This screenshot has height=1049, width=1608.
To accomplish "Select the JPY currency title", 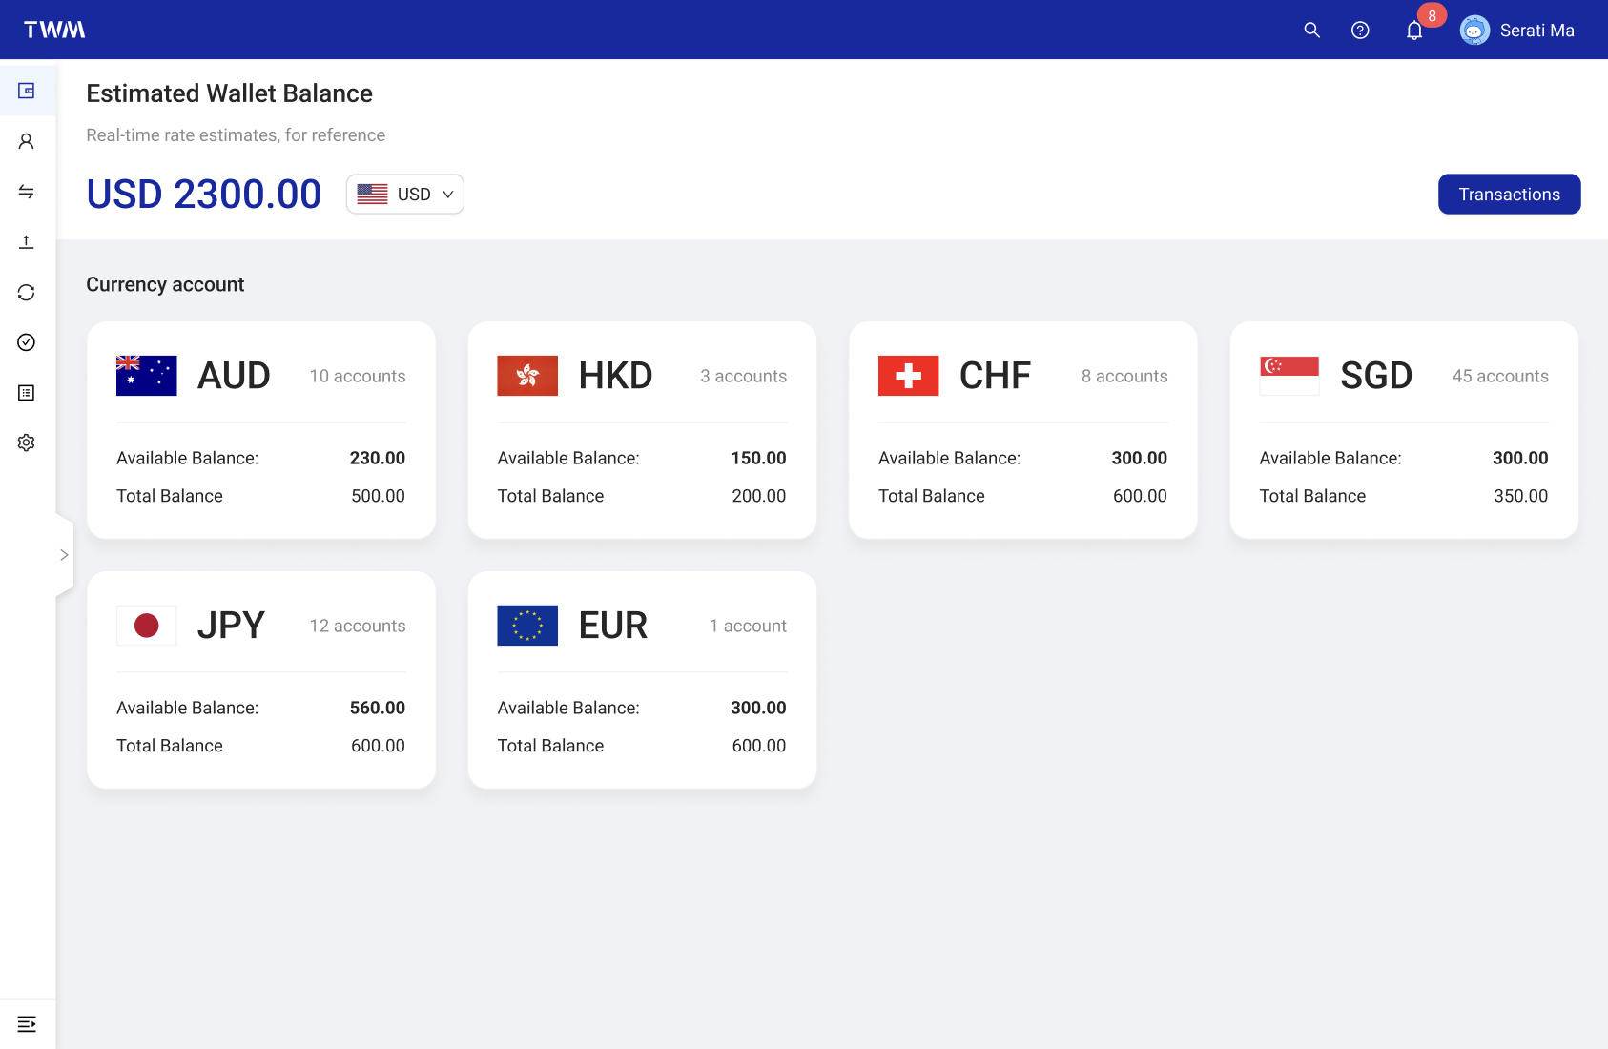I will click(232, 626).
